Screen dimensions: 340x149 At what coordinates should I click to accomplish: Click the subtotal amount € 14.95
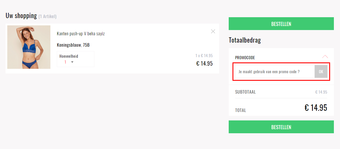[321, 92]
